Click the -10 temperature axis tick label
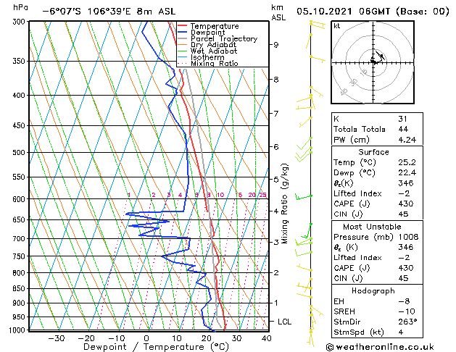 point(116,338)
